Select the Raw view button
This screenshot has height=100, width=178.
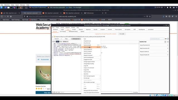click(58, 42)
